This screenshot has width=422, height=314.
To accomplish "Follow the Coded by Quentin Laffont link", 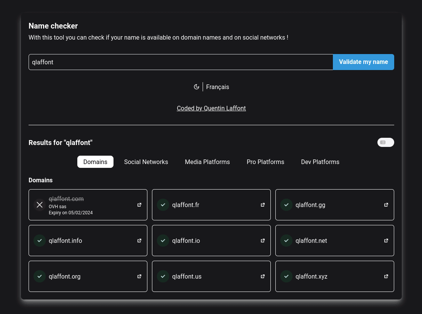I will tap(211, 108).
